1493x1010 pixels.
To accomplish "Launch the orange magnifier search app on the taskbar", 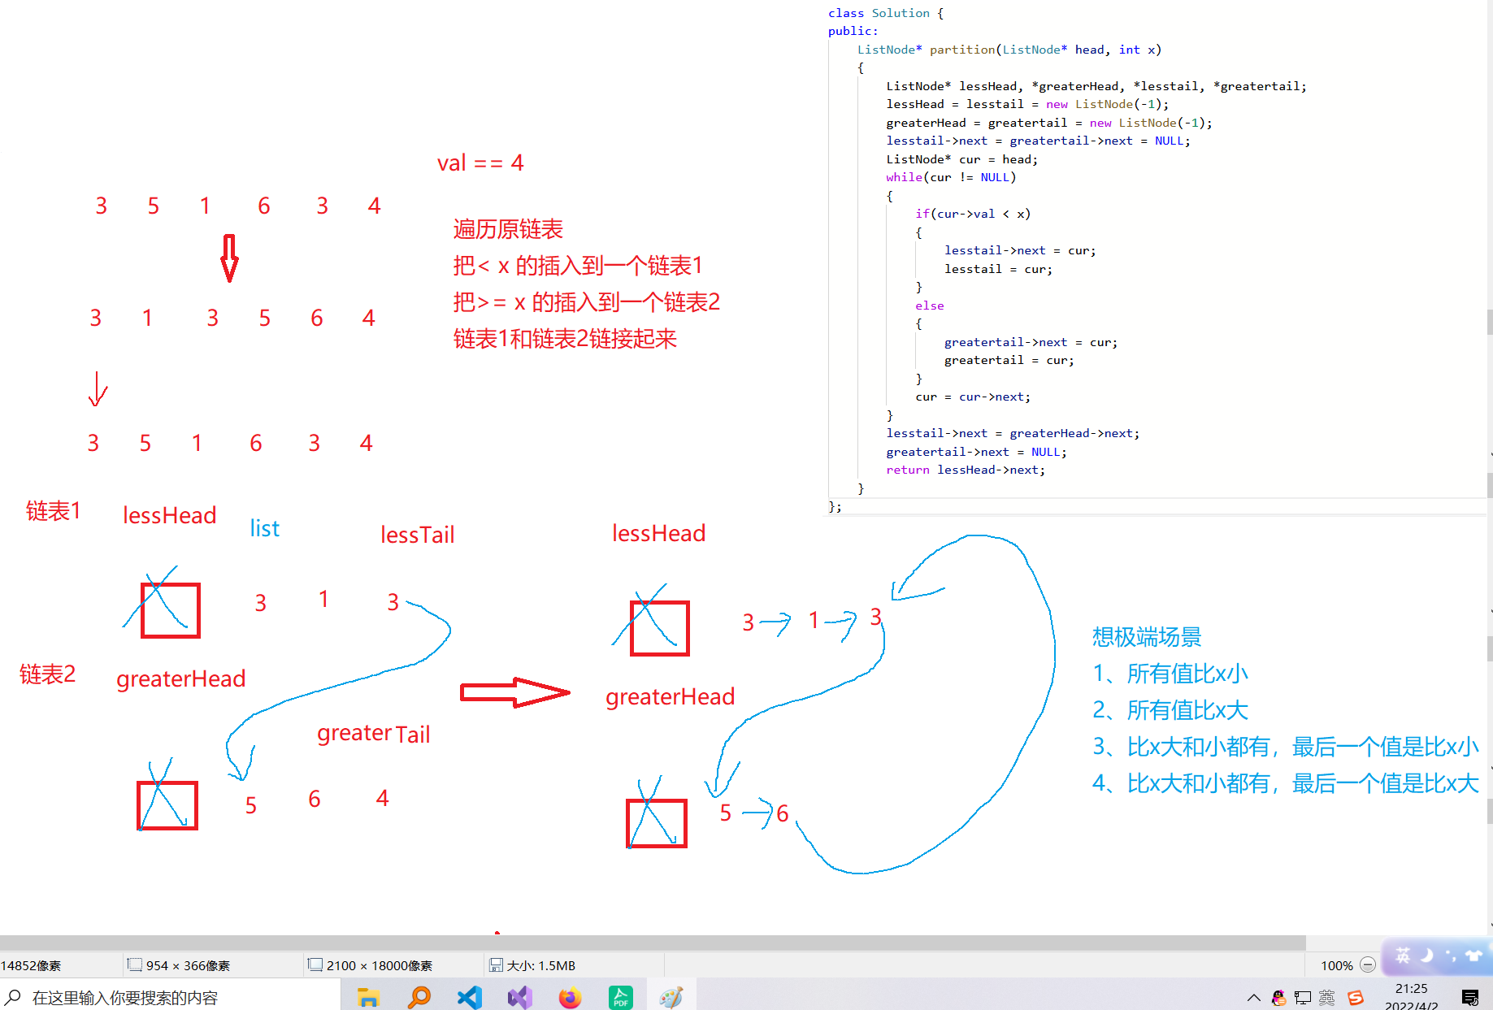I will (x=419, y=996).
